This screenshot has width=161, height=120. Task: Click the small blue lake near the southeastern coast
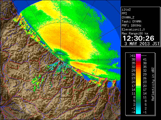[x=110, y=84]
